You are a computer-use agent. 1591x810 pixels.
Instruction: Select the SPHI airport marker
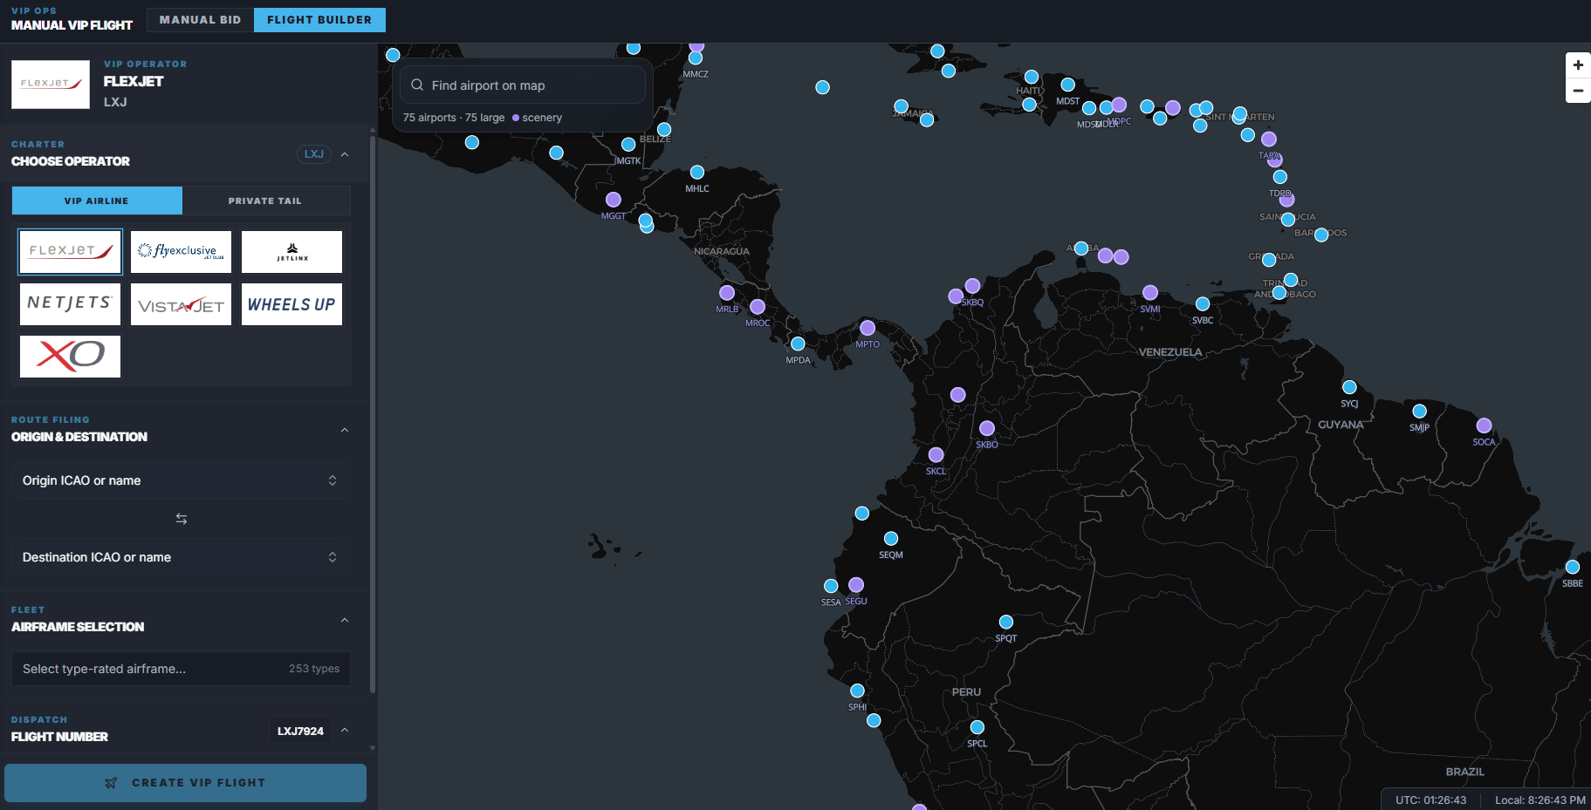point(858,691)
